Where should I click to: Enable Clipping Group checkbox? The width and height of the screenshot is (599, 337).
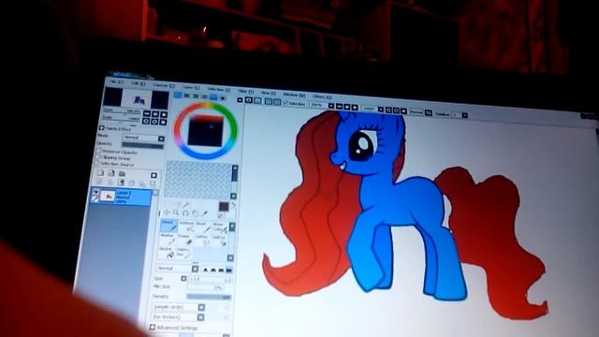pyautogui.click(x=97, y=156)
